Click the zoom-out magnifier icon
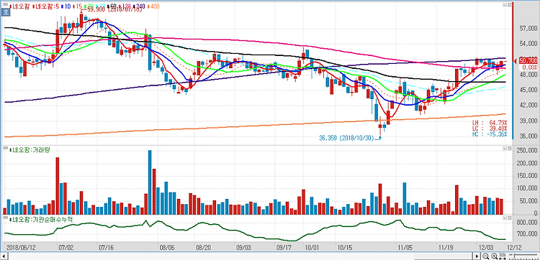The image size is (540, 260). pyautogui.click(x=485, y=256)
